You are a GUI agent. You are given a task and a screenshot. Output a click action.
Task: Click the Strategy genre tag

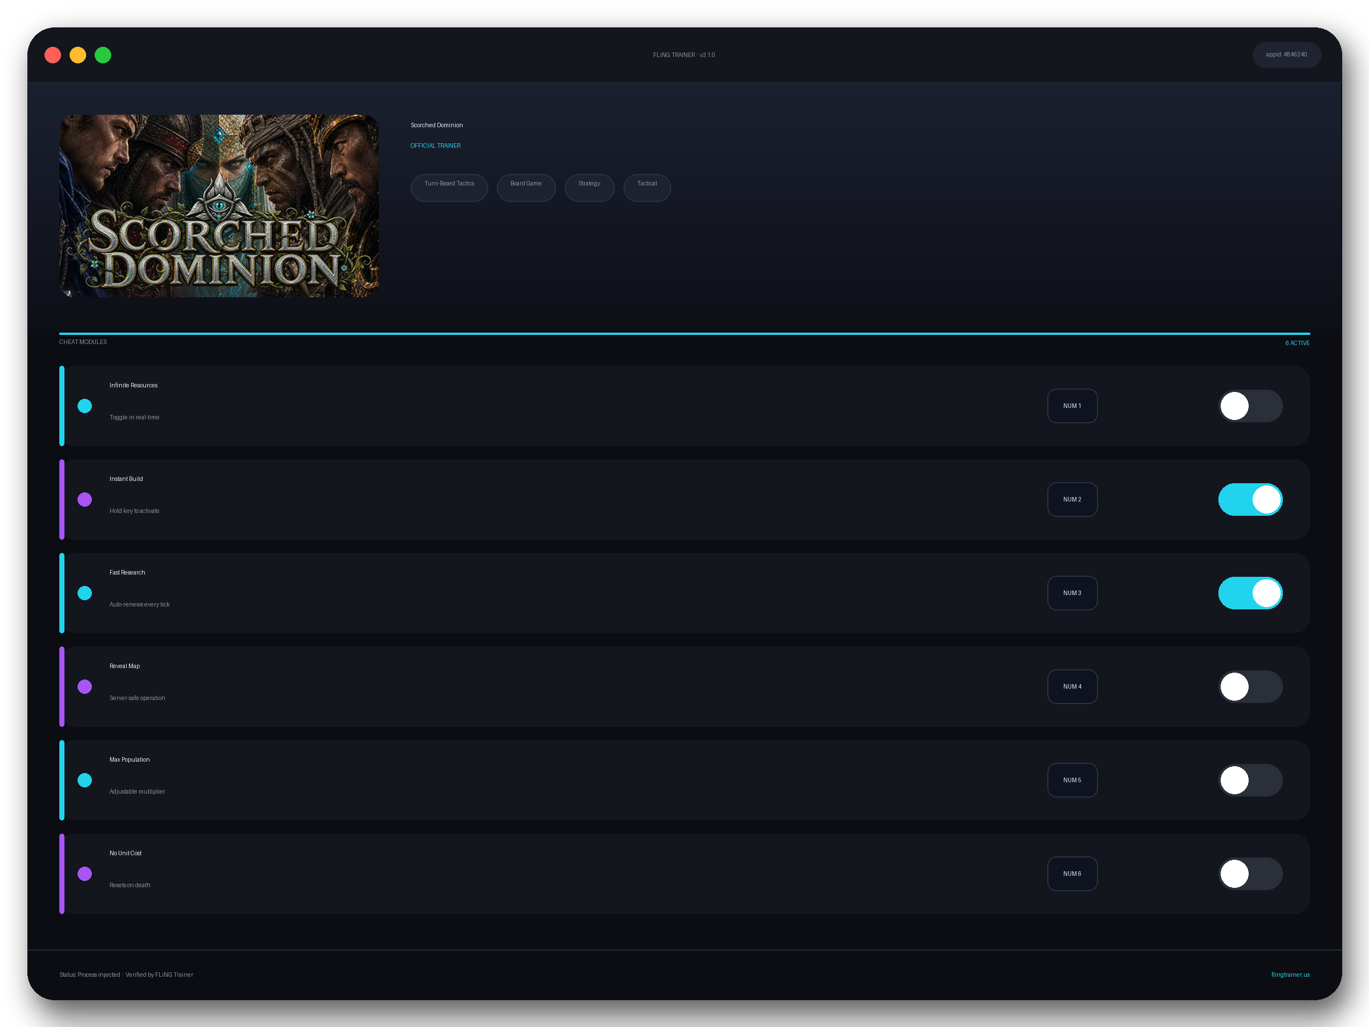coord(589,188)
